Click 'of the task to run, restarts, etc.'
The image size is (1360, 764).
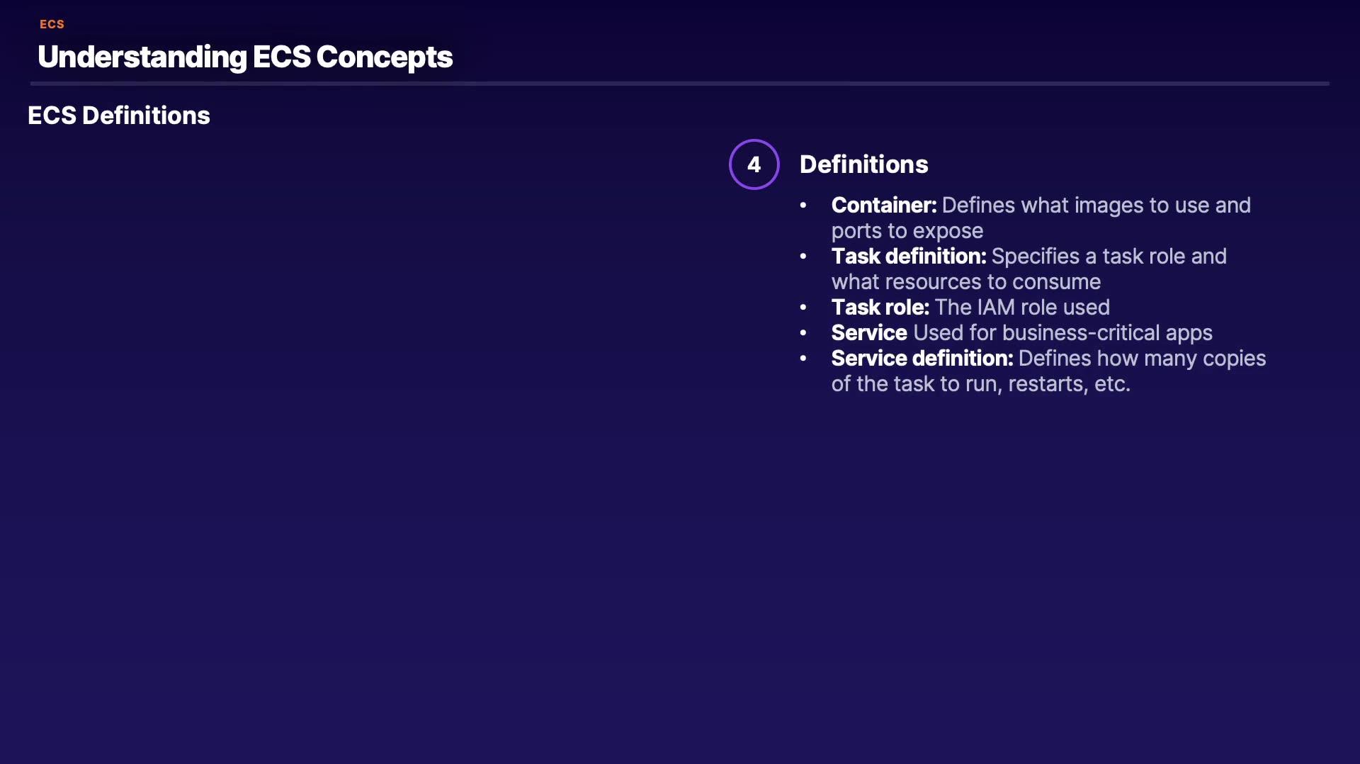[x=980, y=384]
